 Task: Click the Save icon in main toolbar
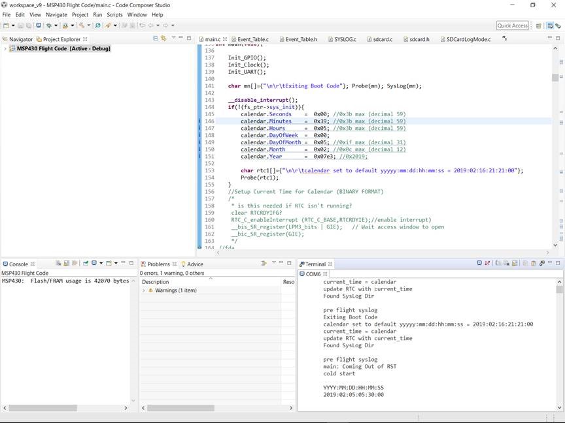point(20,25)
